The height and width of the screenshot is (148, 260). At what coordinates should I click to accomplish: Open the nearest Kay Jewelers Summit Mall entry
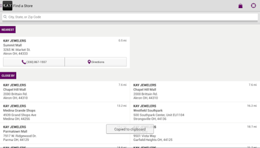(65, 47)
